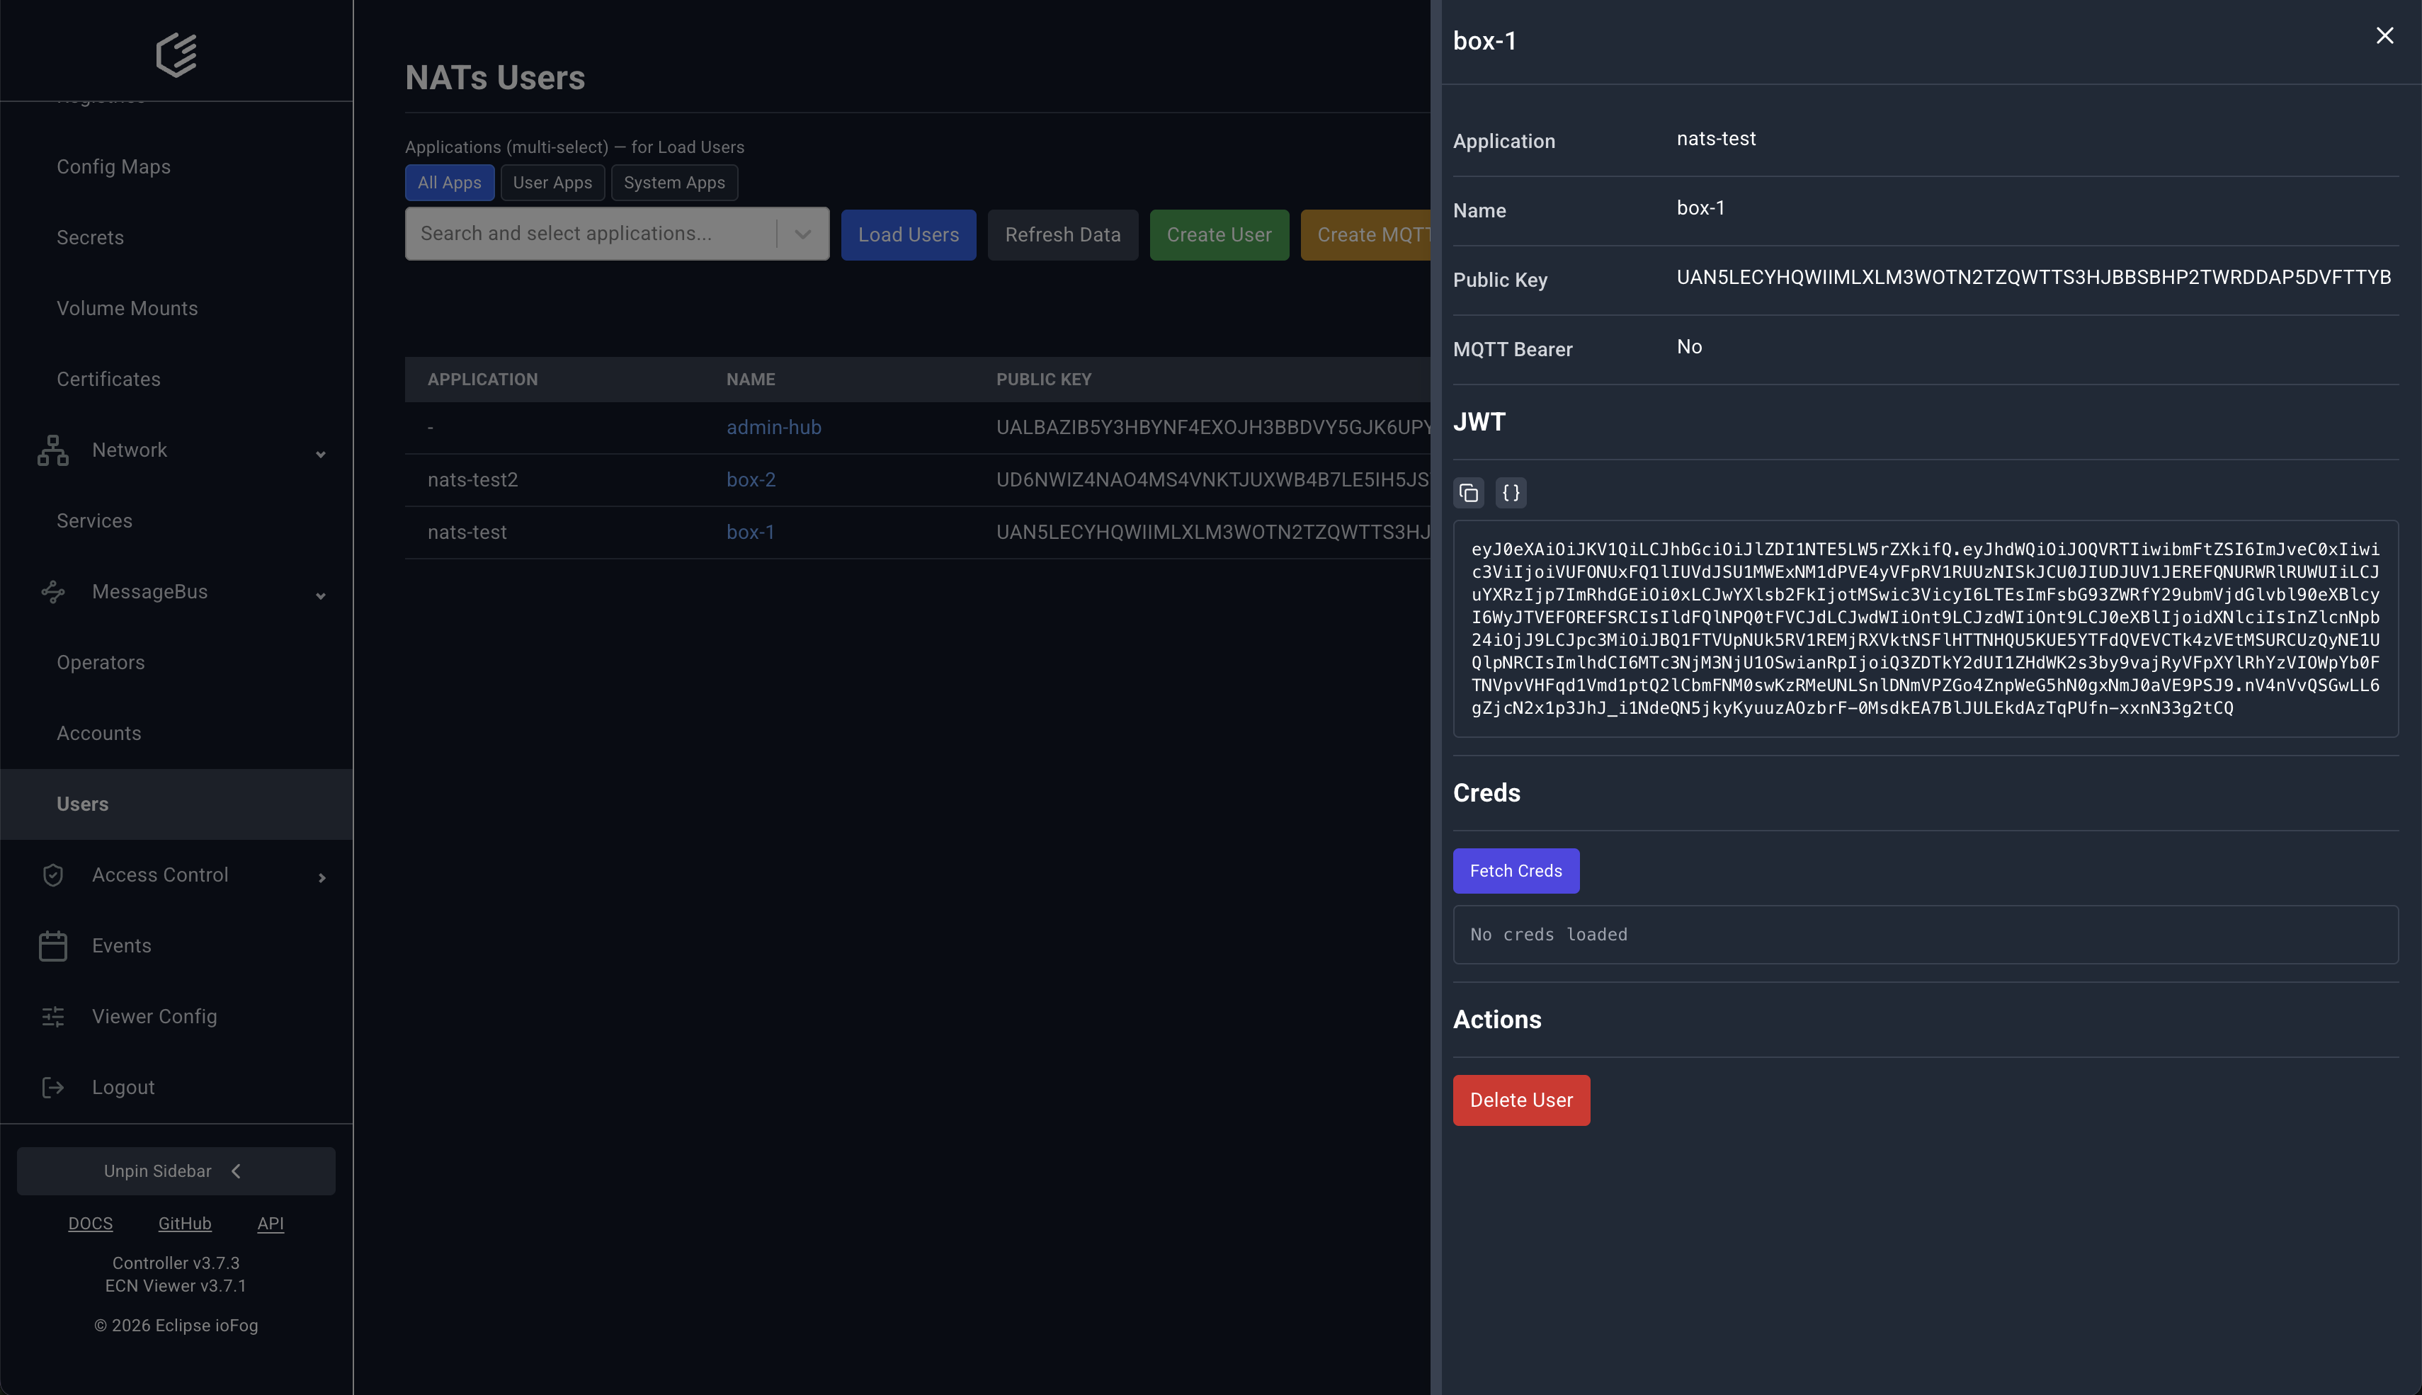2422x1395 pixels.
Task: Select the Network icon in sidebar
Action: tap(52, 450)
